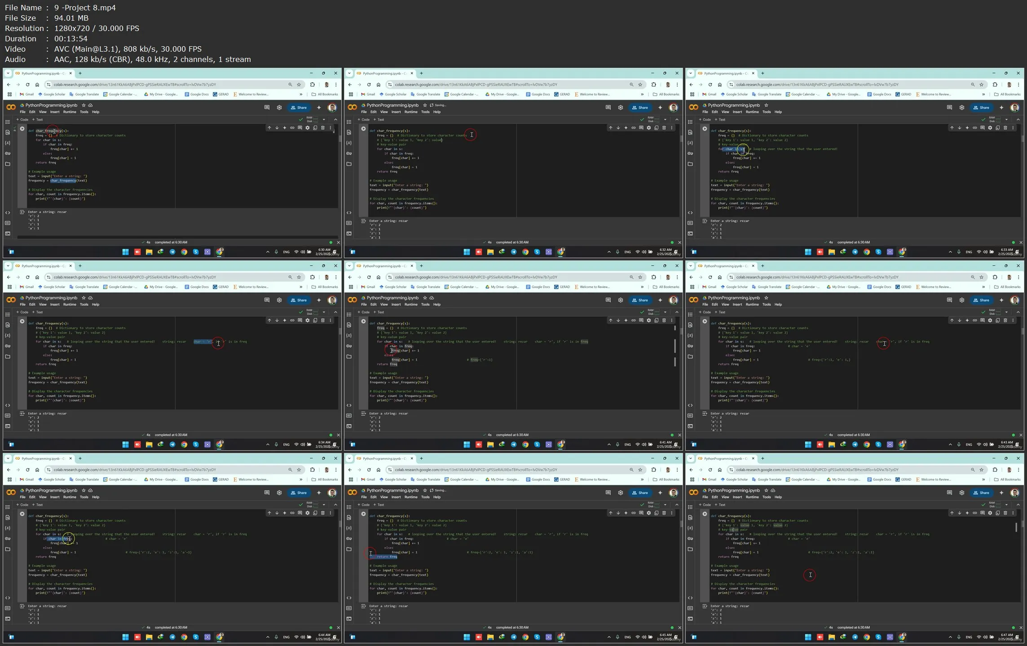
Task: Open the Runtime menu in the 6:44 AM frame
Action: click(x=69, y=497)
